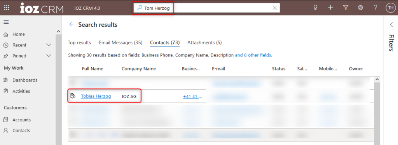
Task: Expand the Pinned list chevron
Action: pyautogui.click(x=49, y=56)
